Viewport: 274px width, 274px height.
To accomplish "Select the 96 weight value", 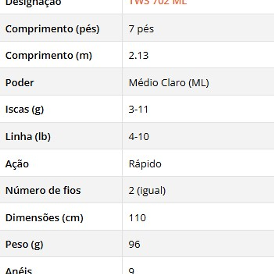I will 134,244.
